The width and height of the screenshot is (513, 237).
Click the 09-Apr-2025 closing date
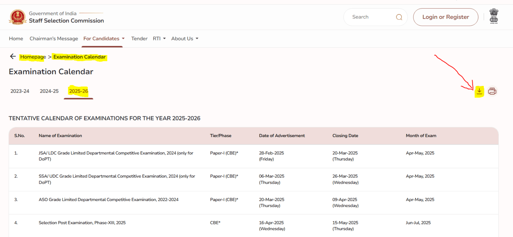point(345,200)
